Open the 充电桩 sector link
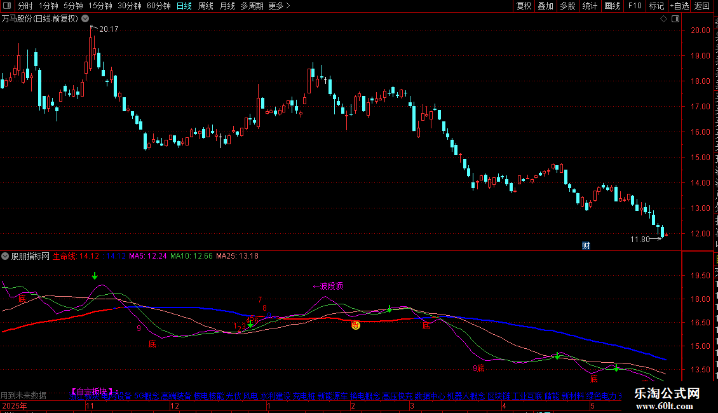Screen dimensions: 718x413 tap(304, 396)
